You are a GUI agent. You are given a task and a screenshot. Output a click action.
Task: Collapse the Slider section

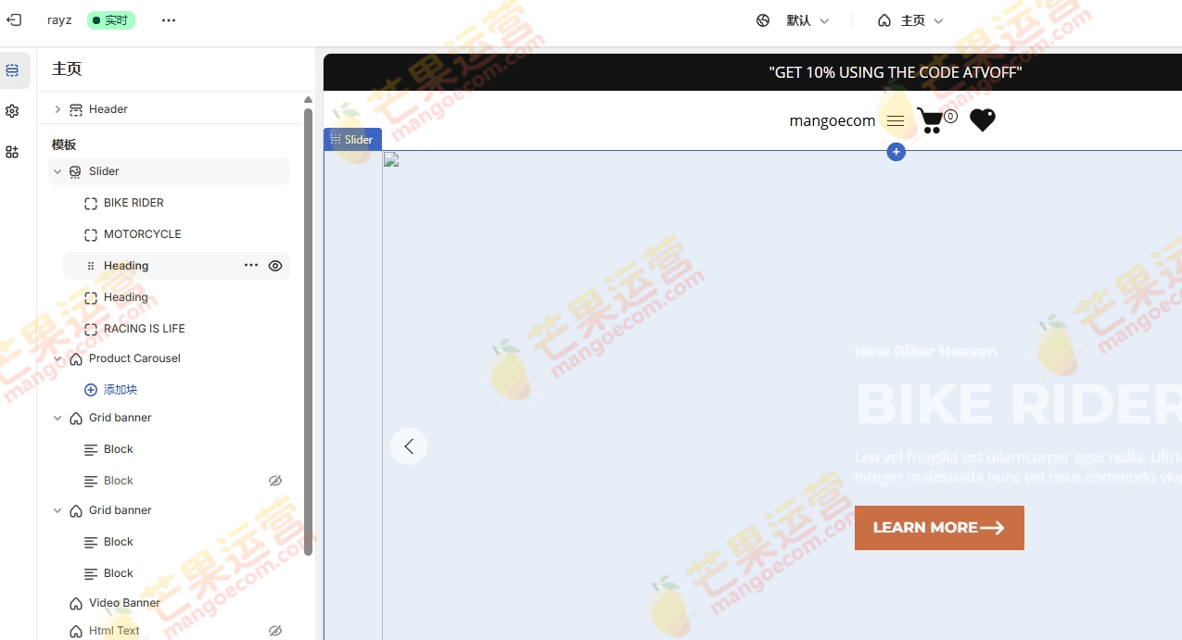point(57,171)
